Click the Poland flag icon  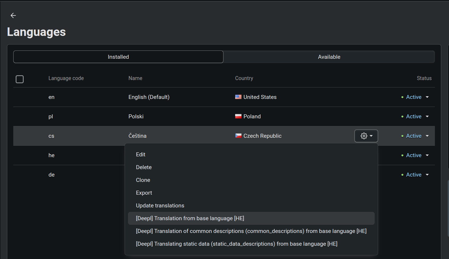pos(238,116)
